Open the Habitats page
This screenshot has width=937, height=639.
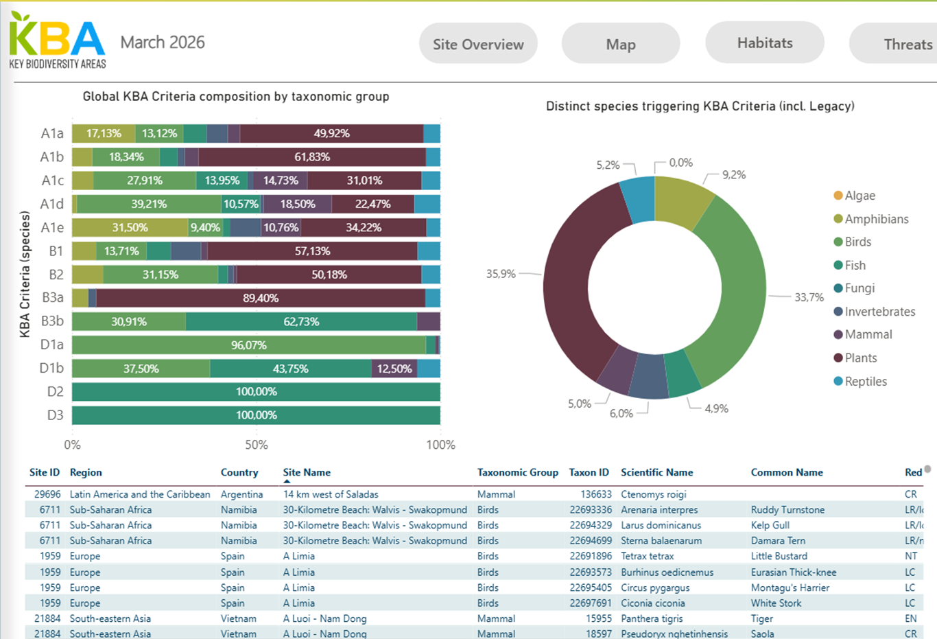pyautogui.click(x=764, y=43)
